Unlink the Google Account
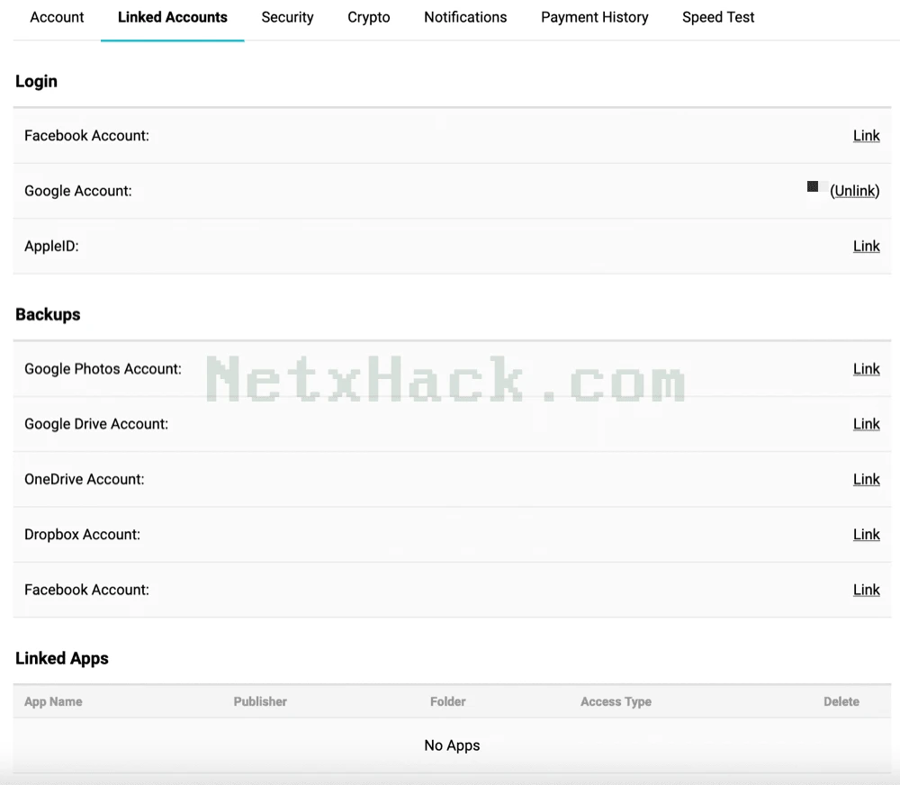The image size is (900, 785). pos(855,191)
